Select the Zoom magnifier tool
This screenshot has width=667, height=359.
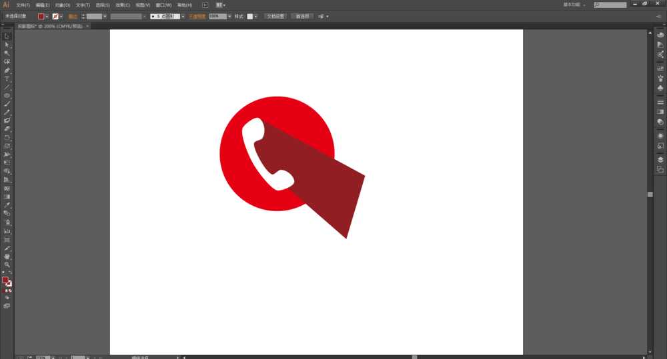(7, 264)
